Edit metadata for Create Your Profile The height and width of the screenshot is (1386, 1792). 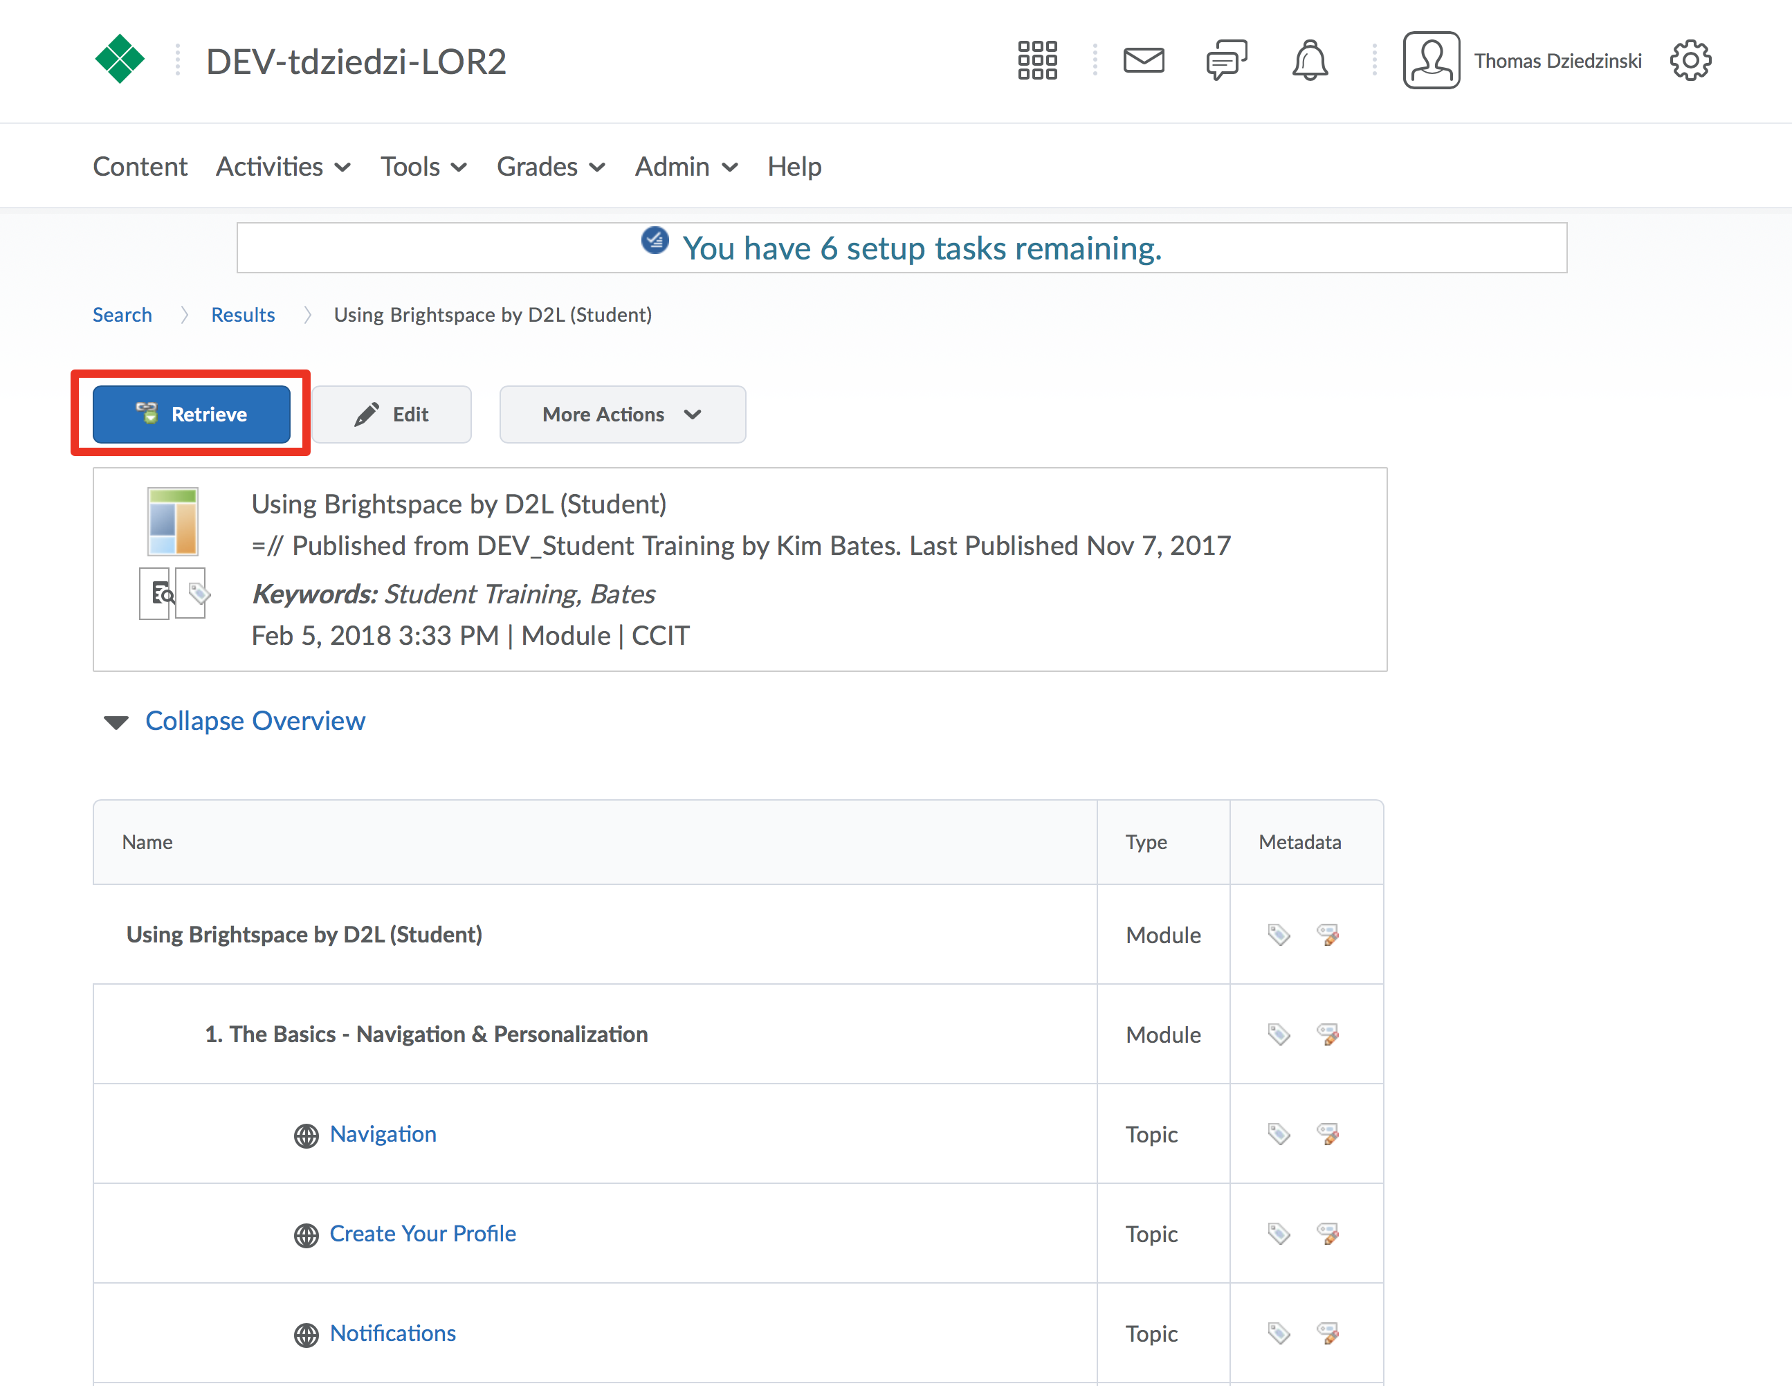coord(1328,1233)
